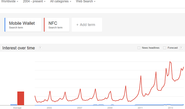The width and height of the screenshot is (185, 109).
Task: Click the plus icon in Add term
Action: click(x=77, y=25)
